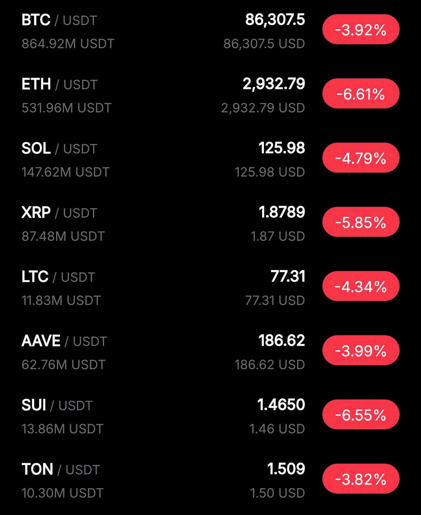Click the ETH price 2,932.79
Viewport: 421px width, 515px height.
click(x=274, y=84)
